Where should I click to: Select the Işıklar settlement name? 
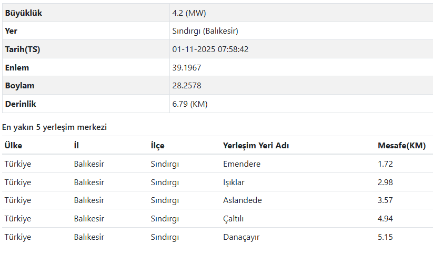(x=234, y=182)
